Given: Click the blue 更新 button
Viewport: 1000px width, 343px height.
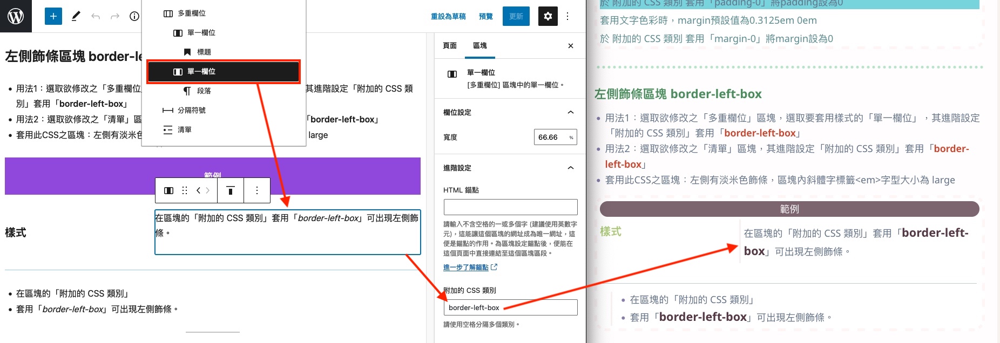Looking at the screenshot, I should pyautogui.click(x=516, y=16).
